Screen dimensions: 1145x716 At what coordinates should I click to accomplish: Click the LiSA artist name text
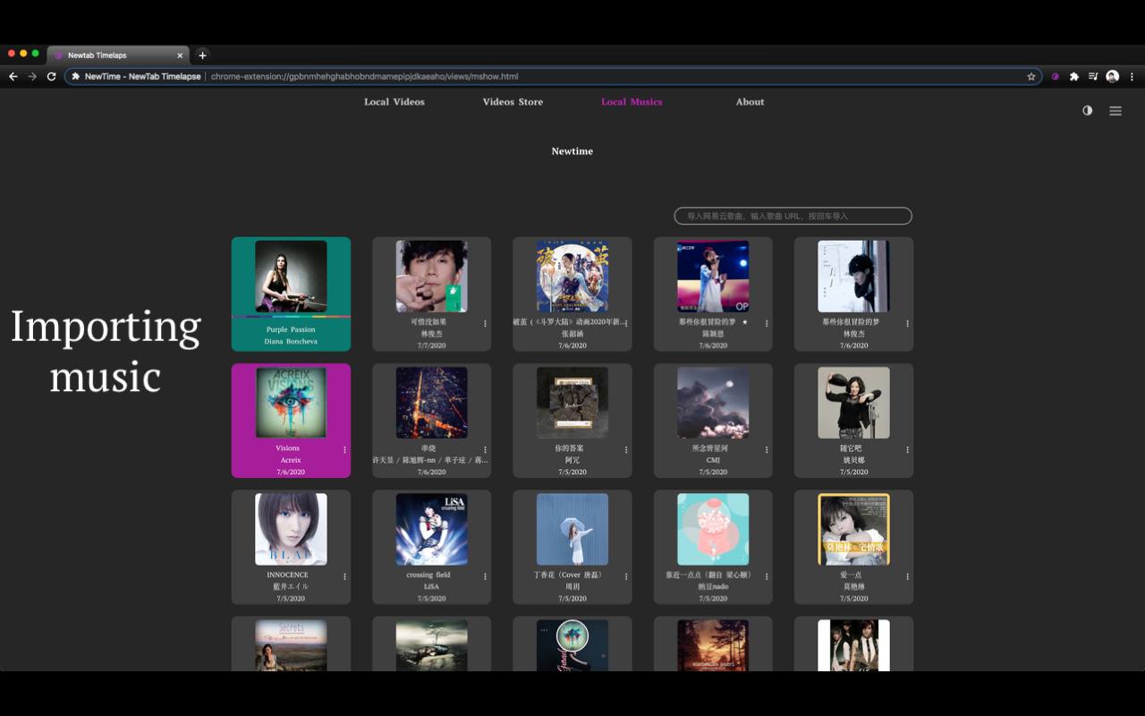pos(432,586)
